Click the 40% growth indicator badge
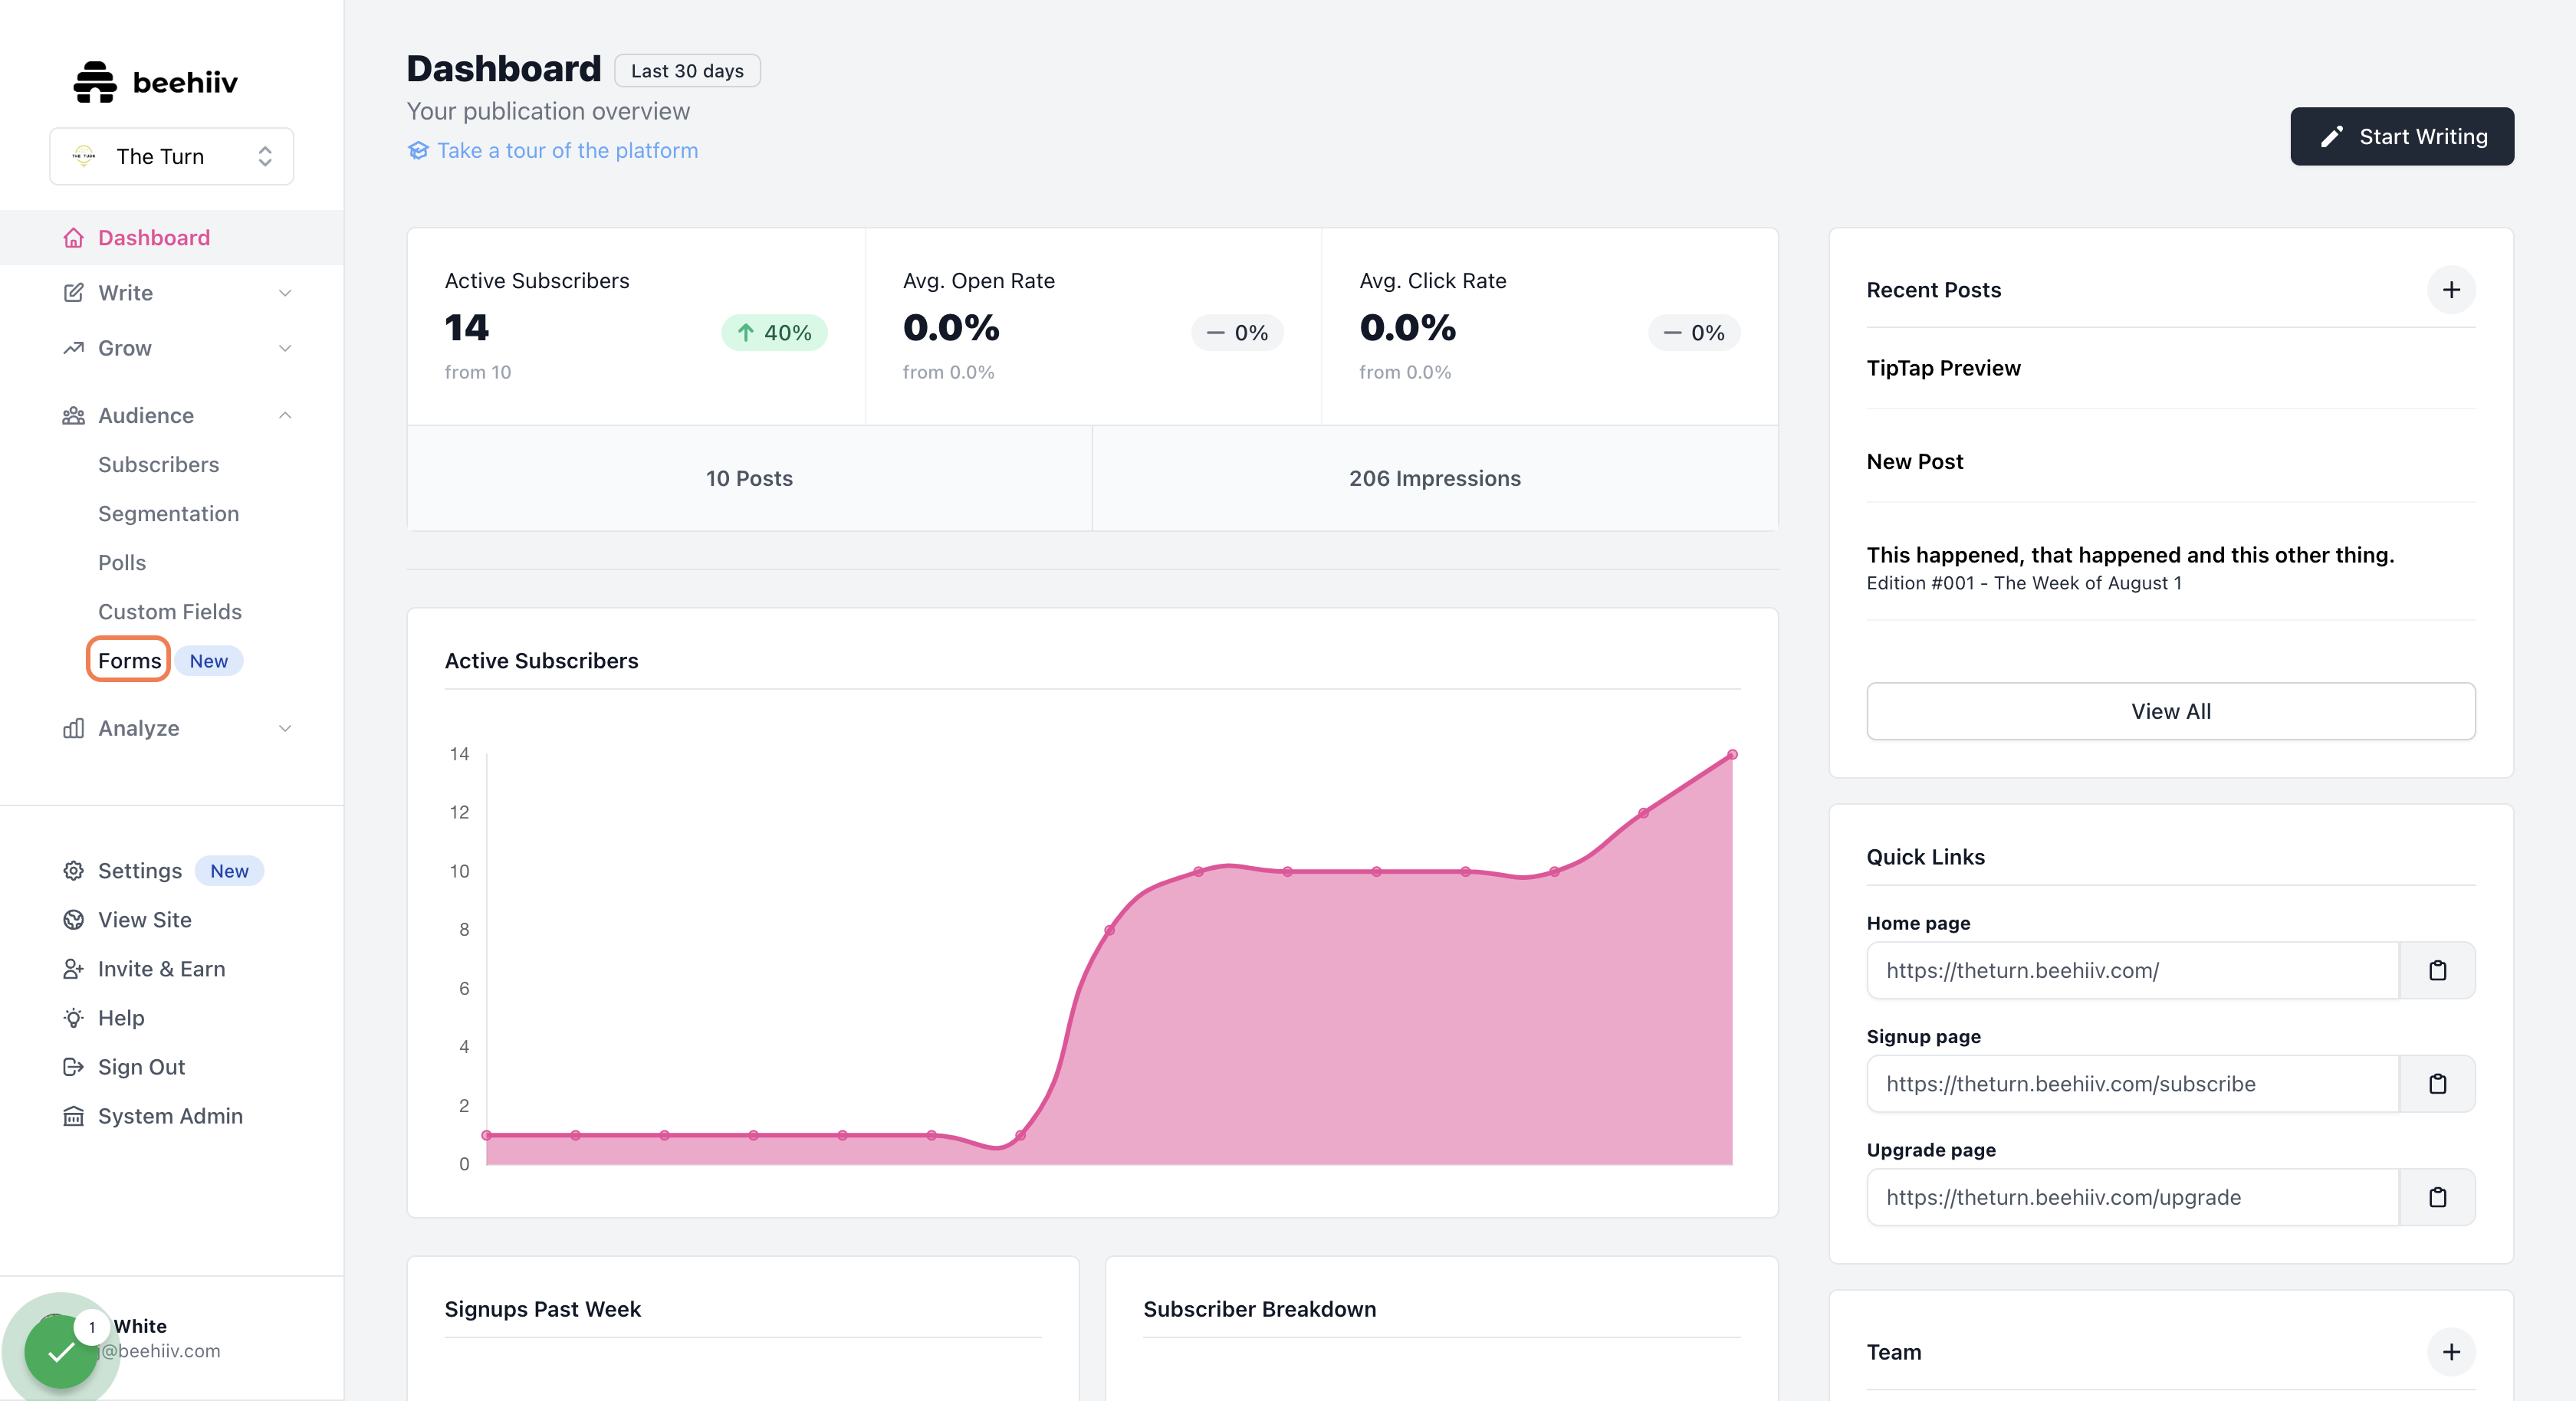2576x1401 pixels. click(x=774, y=333)
